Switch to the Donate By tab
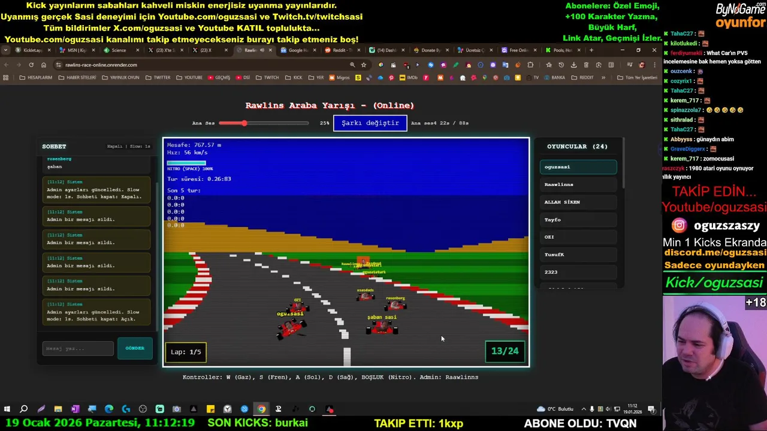The image size is (767, 431). 430,50
